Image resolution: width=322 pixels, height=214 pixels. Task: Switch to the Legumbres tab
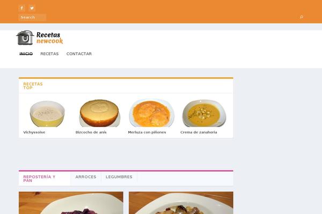click(x=119, y=177)
